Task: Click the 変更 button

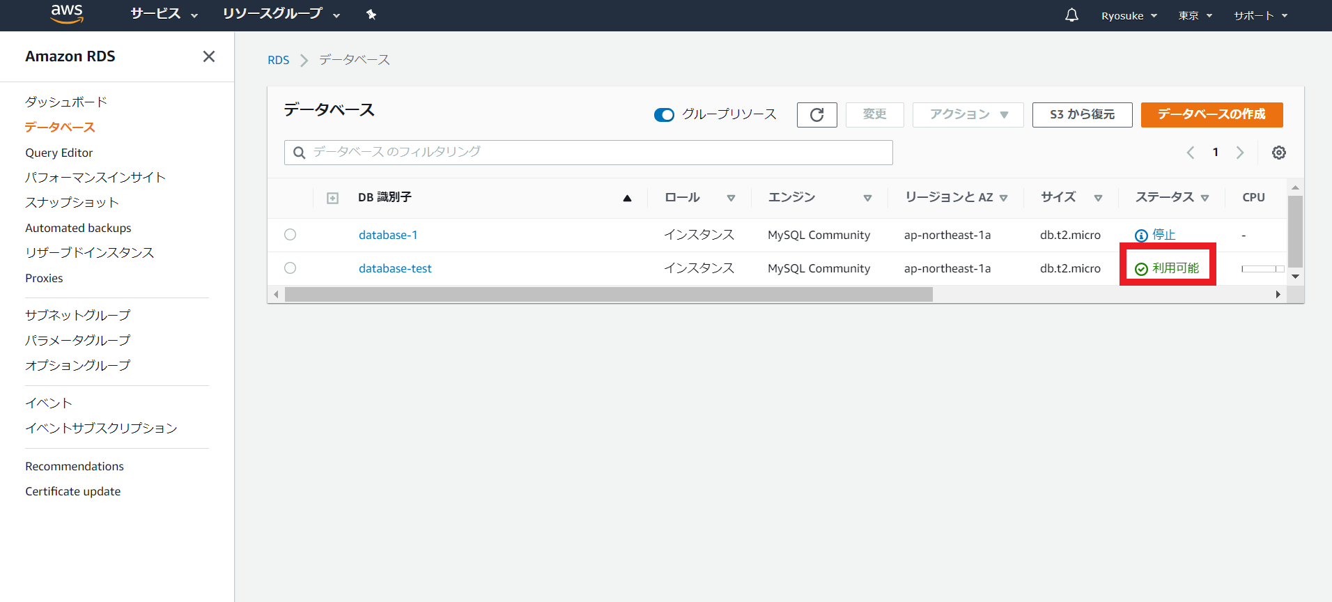Action: [x=875, y=115]
